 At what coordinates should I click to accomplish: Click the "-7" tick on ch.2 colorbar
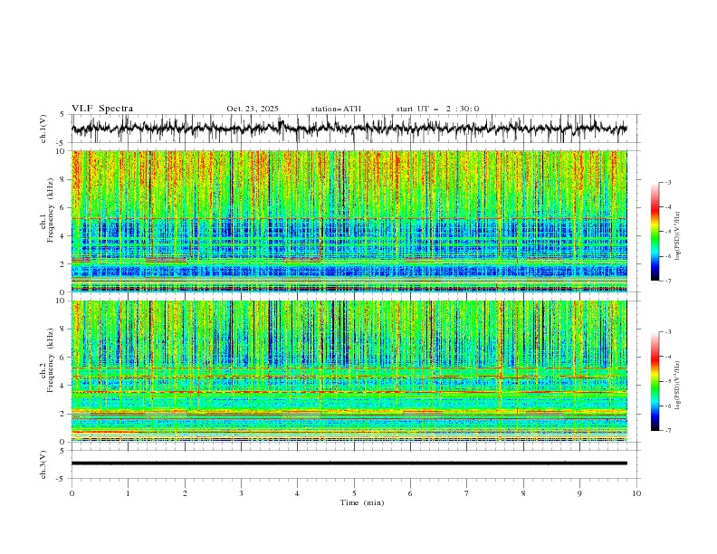668,431
